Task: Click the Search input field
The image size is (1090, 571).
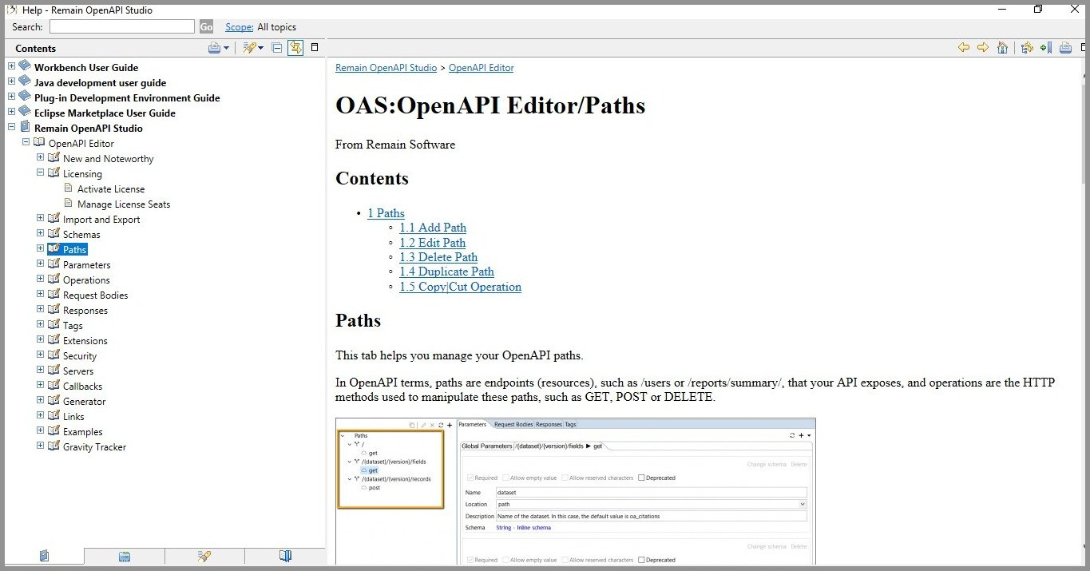Action: click(121, 26)
